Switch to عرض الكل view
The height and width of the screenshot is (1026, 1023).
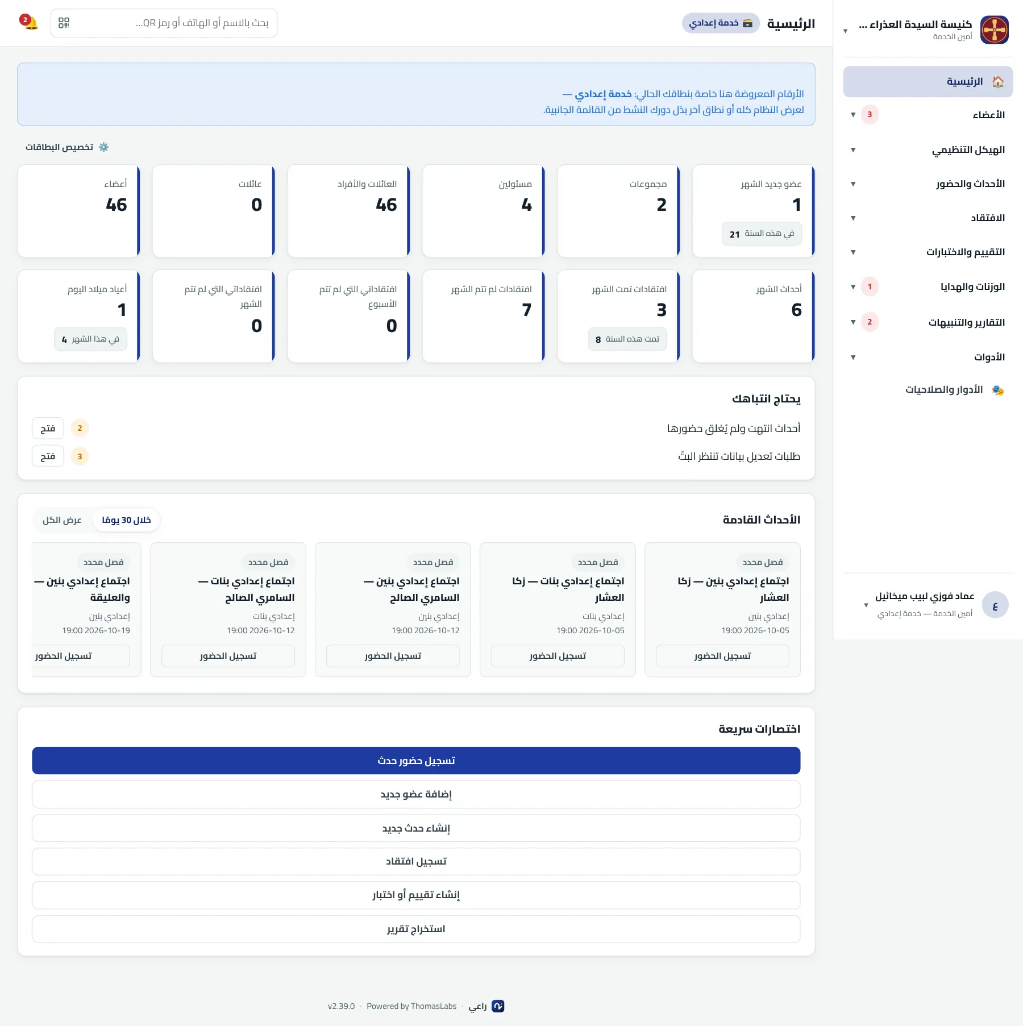click(x=62, y=520)
